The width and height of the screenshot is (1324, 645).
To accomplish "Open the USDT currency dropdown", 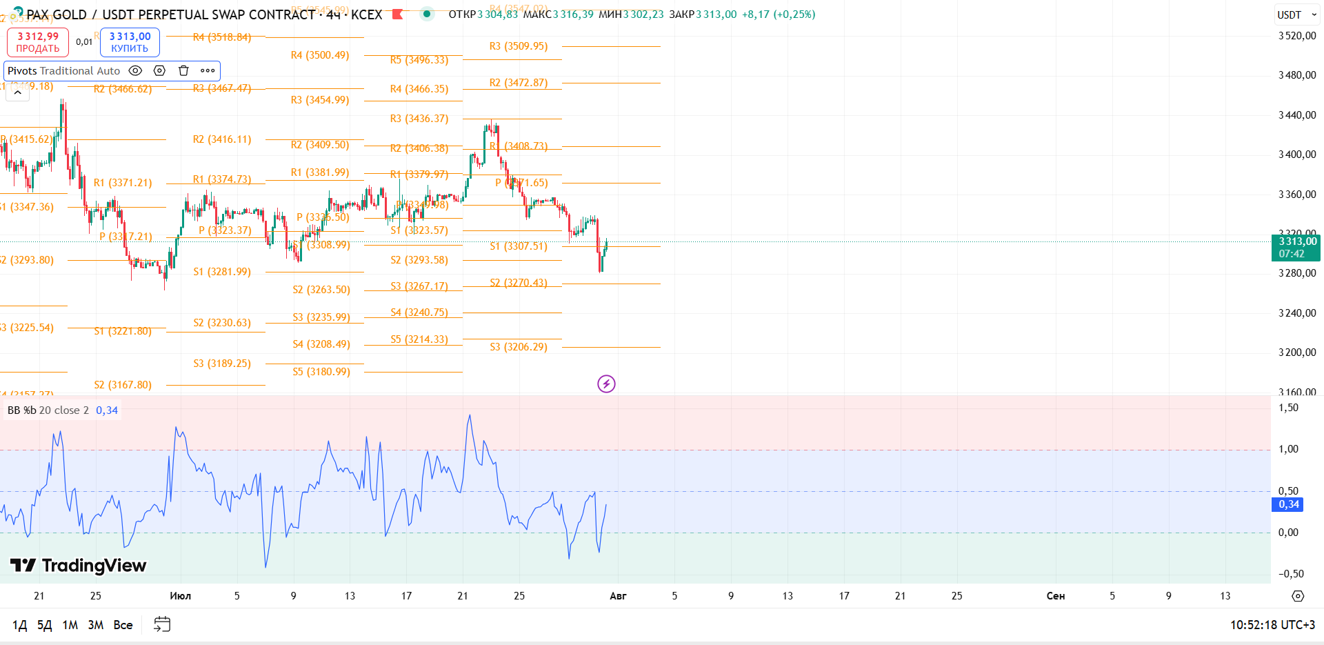I will click(1296, 14).
